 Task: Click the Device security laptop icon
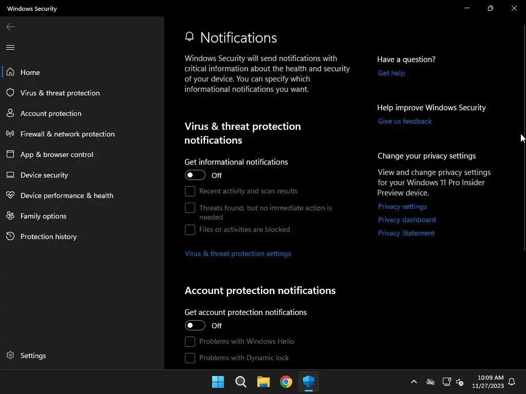10,174
